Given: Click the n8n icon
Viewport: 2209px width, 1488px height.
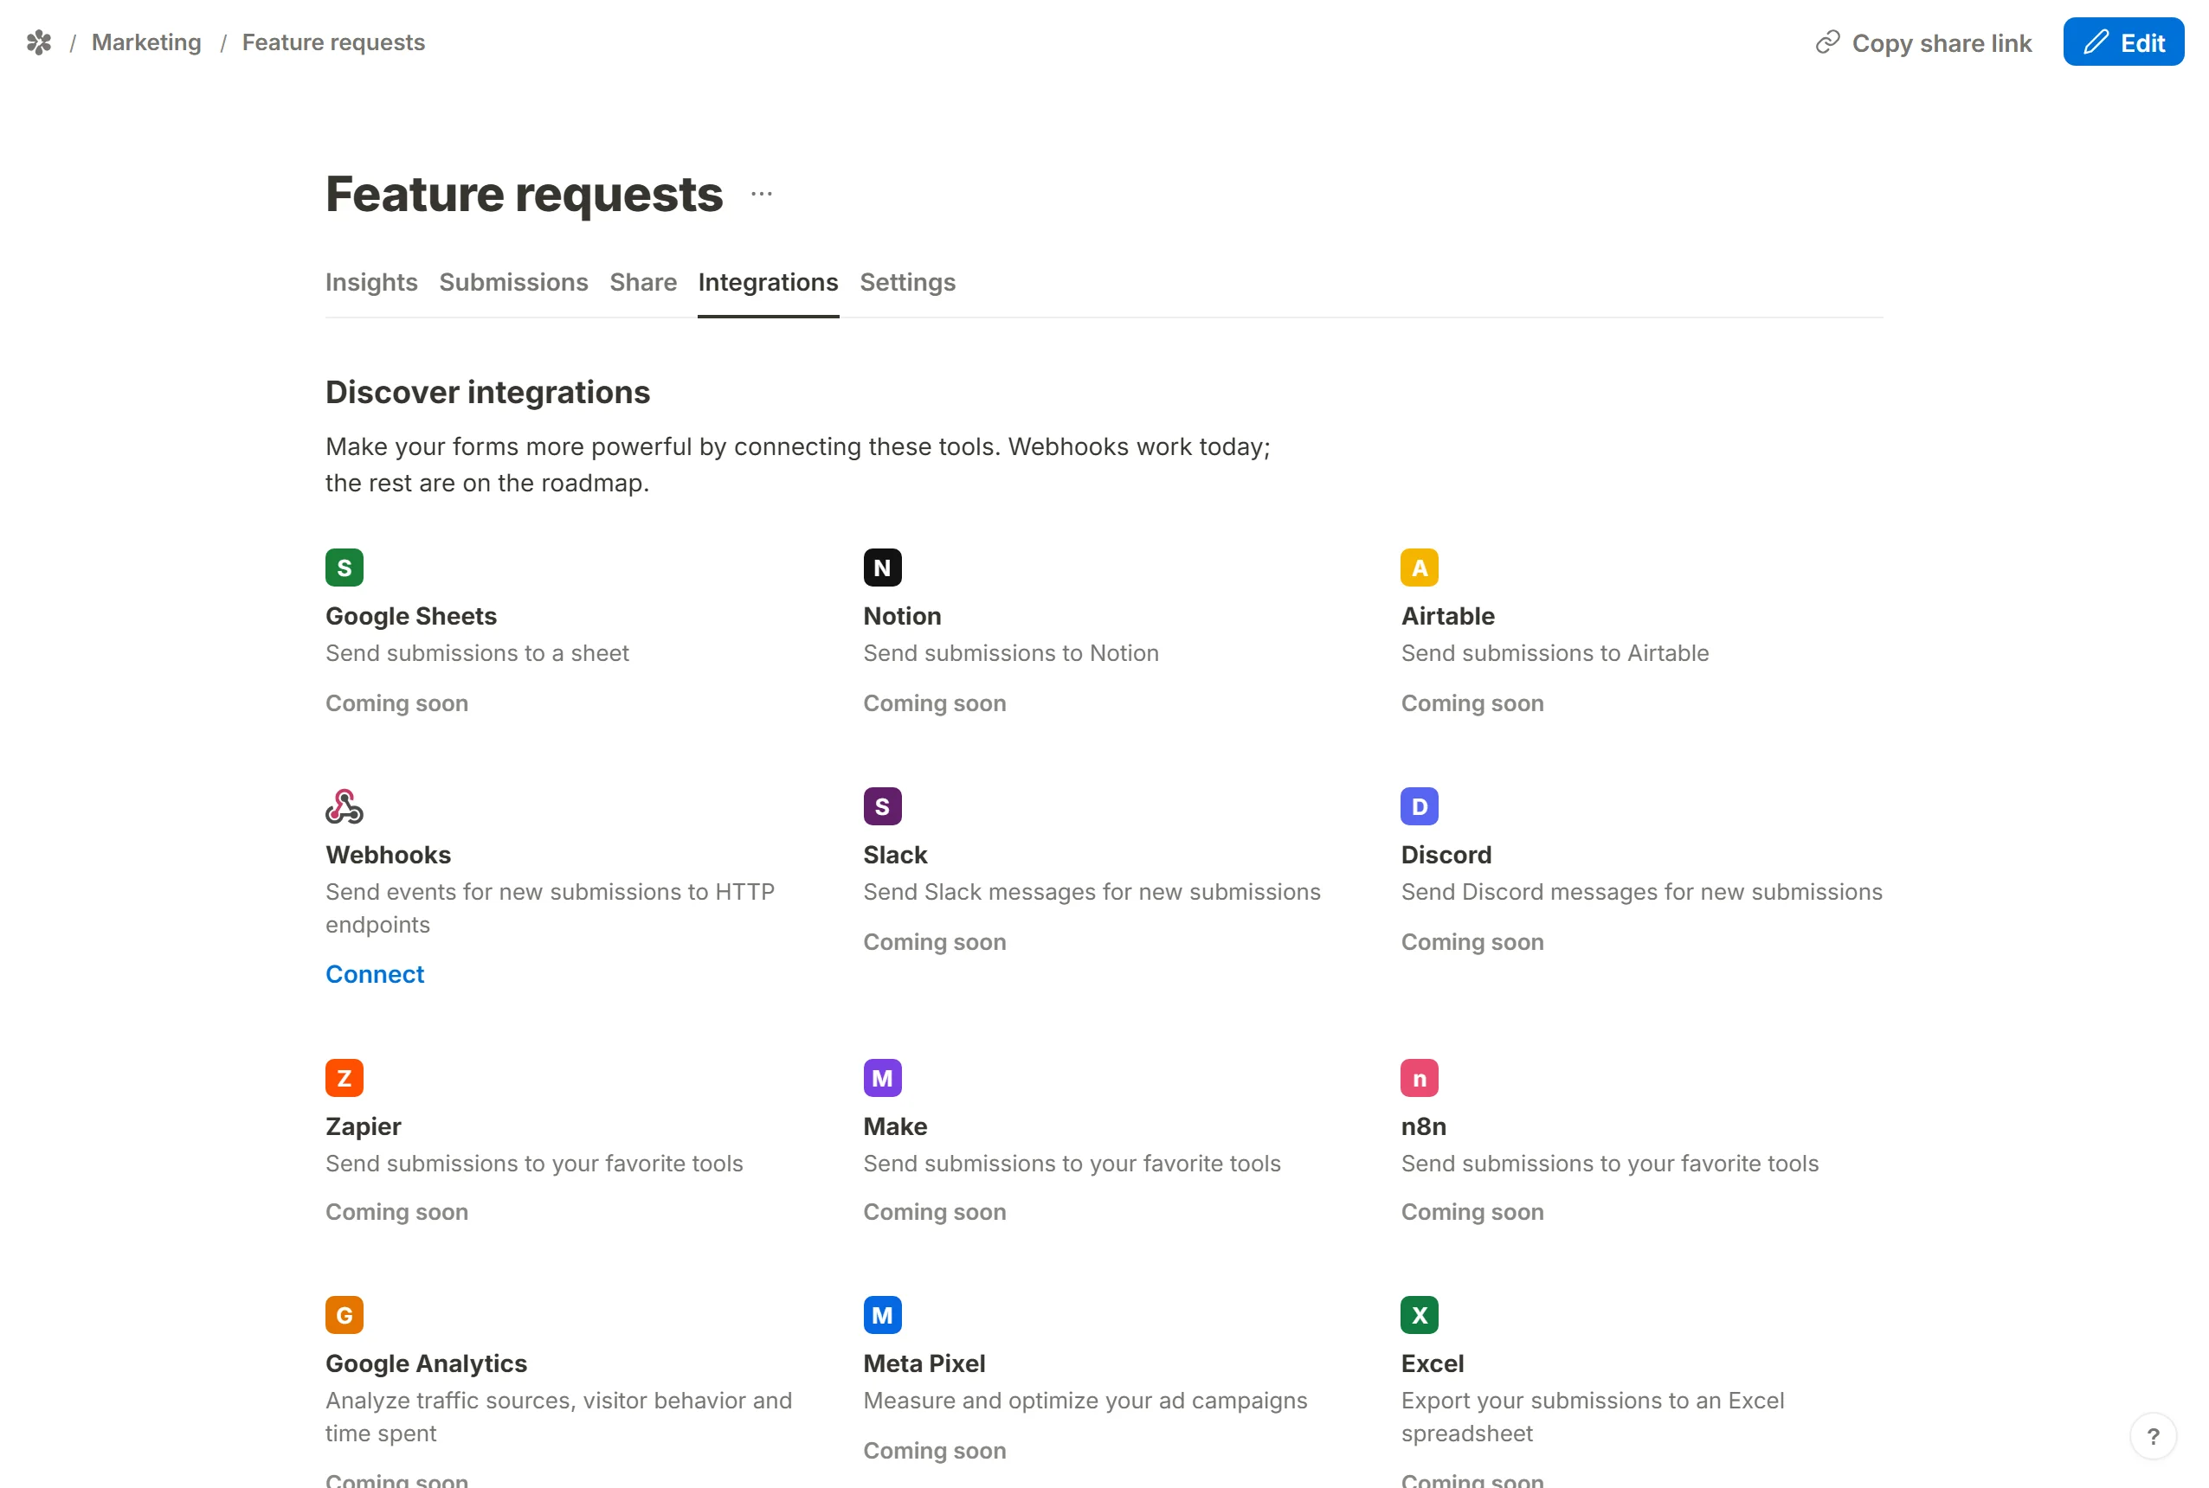Looking at the screenshot, I should (x=1420, y=1077).
